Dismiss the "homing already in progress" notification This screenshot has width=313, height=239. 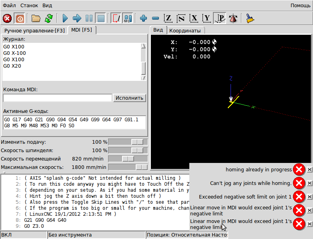[x=309, y=170]
